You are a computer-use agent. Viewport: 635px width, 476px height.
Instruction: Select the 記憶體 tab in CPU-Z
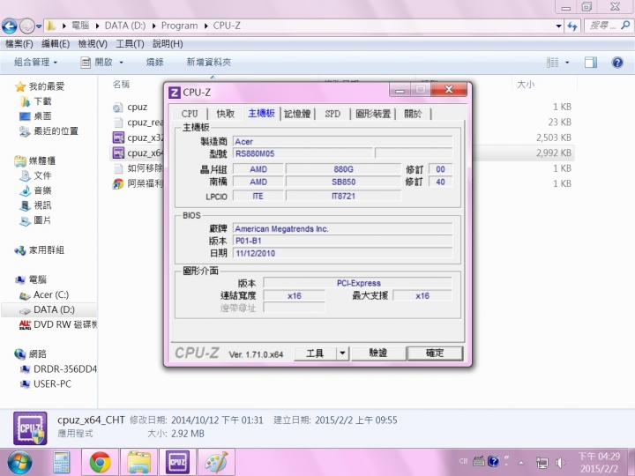[297, 114]
